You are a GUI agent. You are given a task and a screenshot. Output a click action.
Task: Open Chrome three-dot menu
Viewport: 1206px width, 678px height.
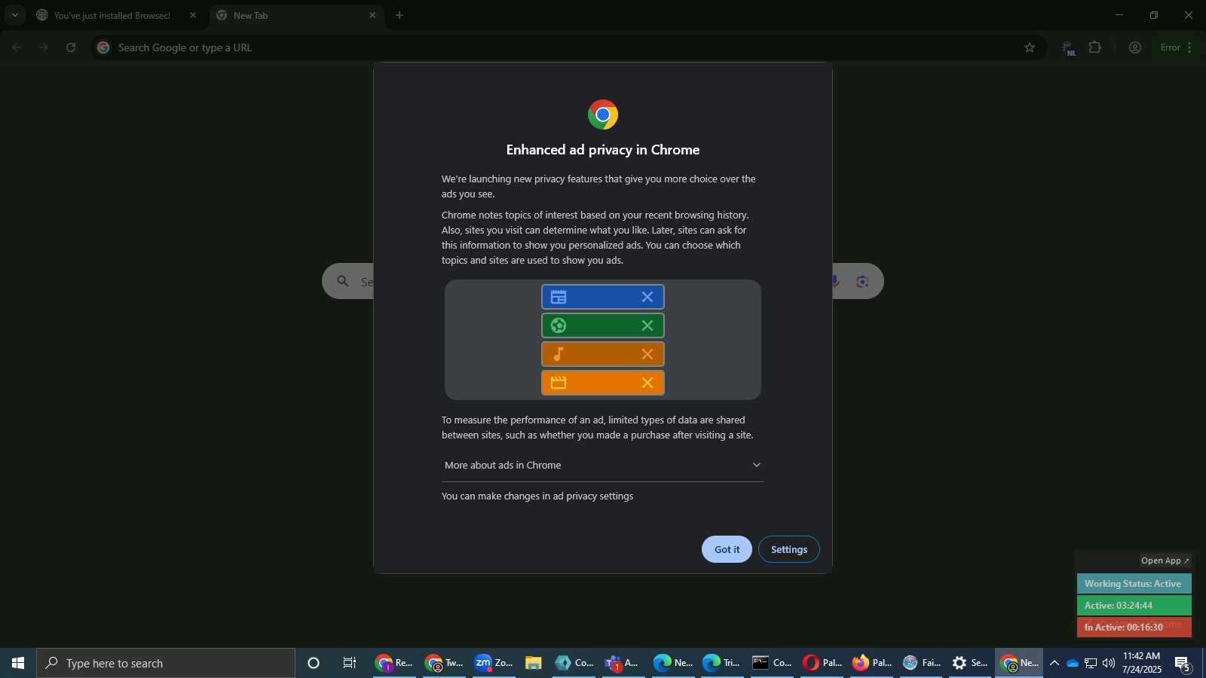click(1190, 47)
